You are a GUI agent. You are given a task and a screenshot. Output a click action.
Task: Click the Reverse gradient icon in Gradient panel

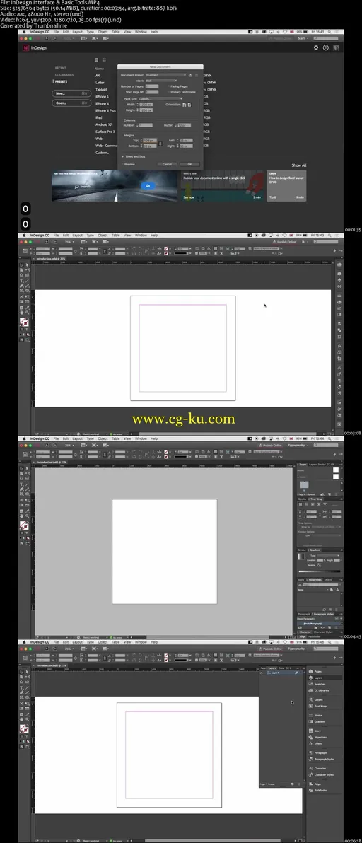pyautogui.click(x=320, y=565)
